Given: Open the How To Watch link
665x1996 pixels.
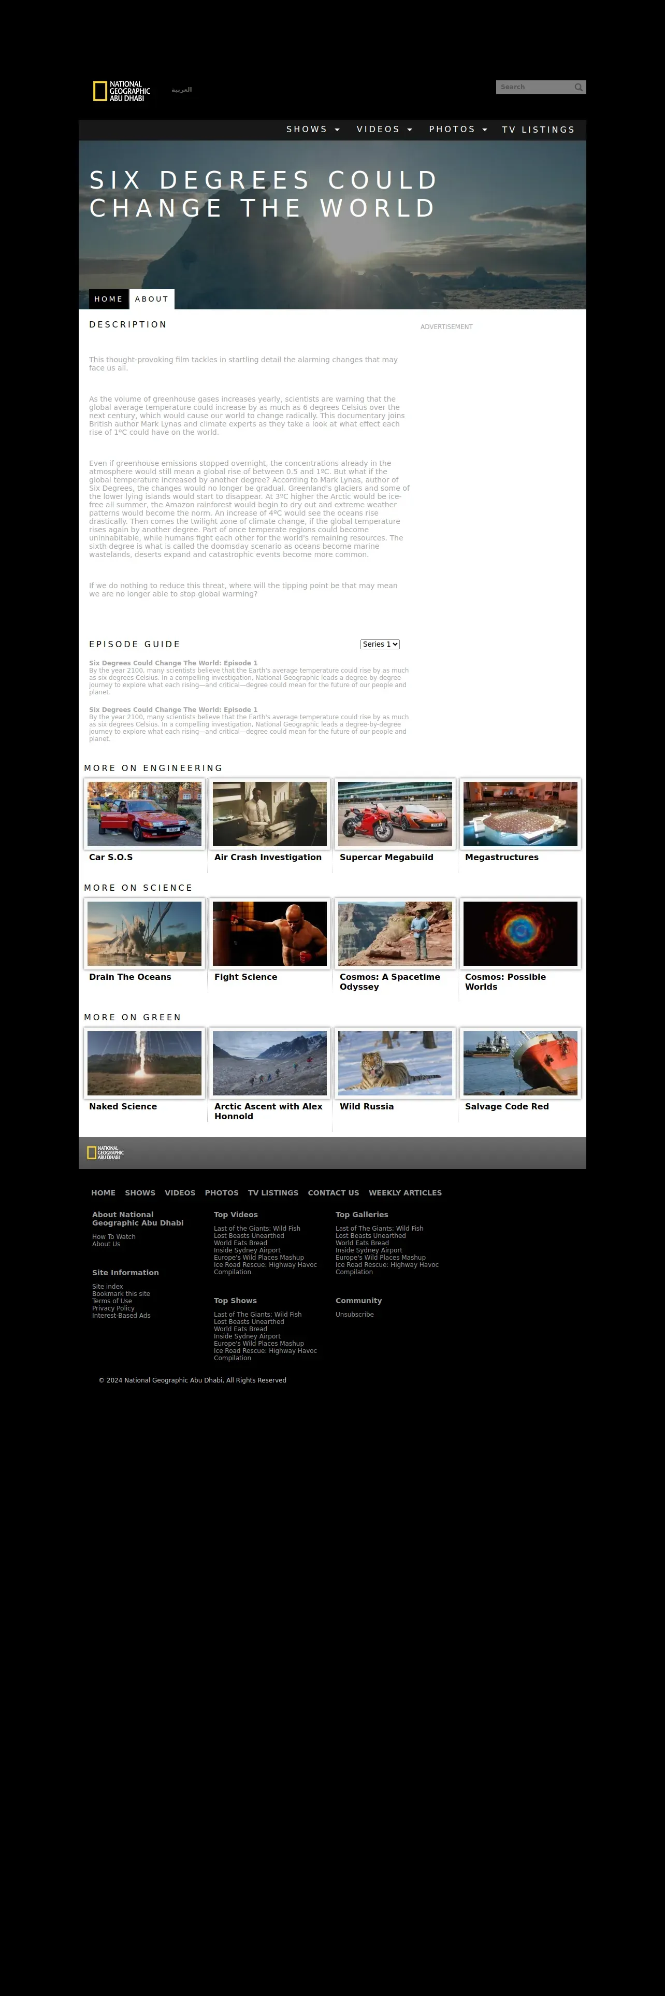Looking at the screenshot, I should (x=114, y=1237).
